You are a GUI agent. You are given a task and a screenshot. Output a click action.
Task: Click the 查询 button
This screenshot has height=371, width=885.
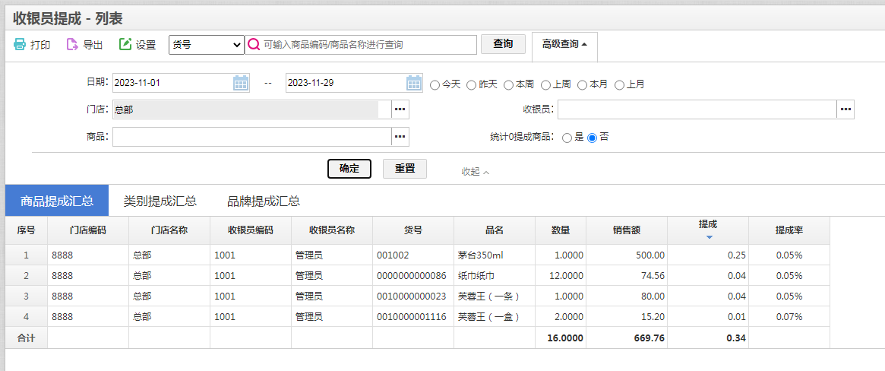(x=503, y=44)
